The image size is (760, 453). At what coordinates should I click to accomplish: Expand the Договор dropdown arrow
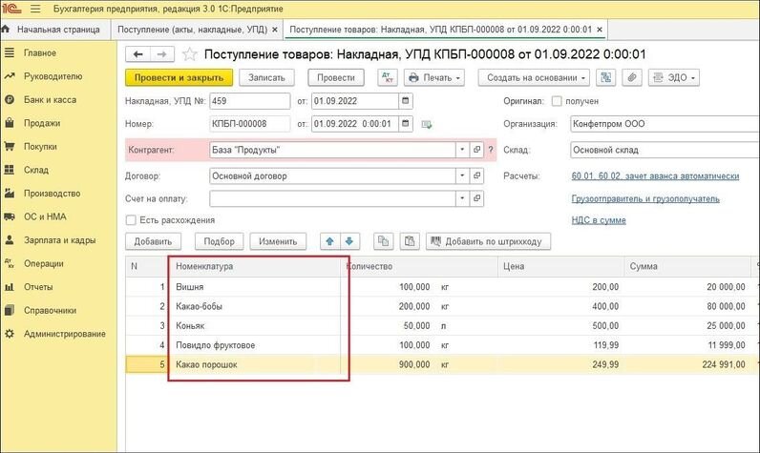click(462, 175)
